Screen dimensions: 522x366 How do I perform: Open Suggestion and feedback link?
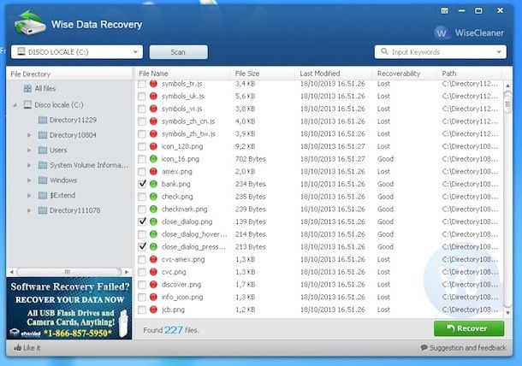tap(463, 348)
